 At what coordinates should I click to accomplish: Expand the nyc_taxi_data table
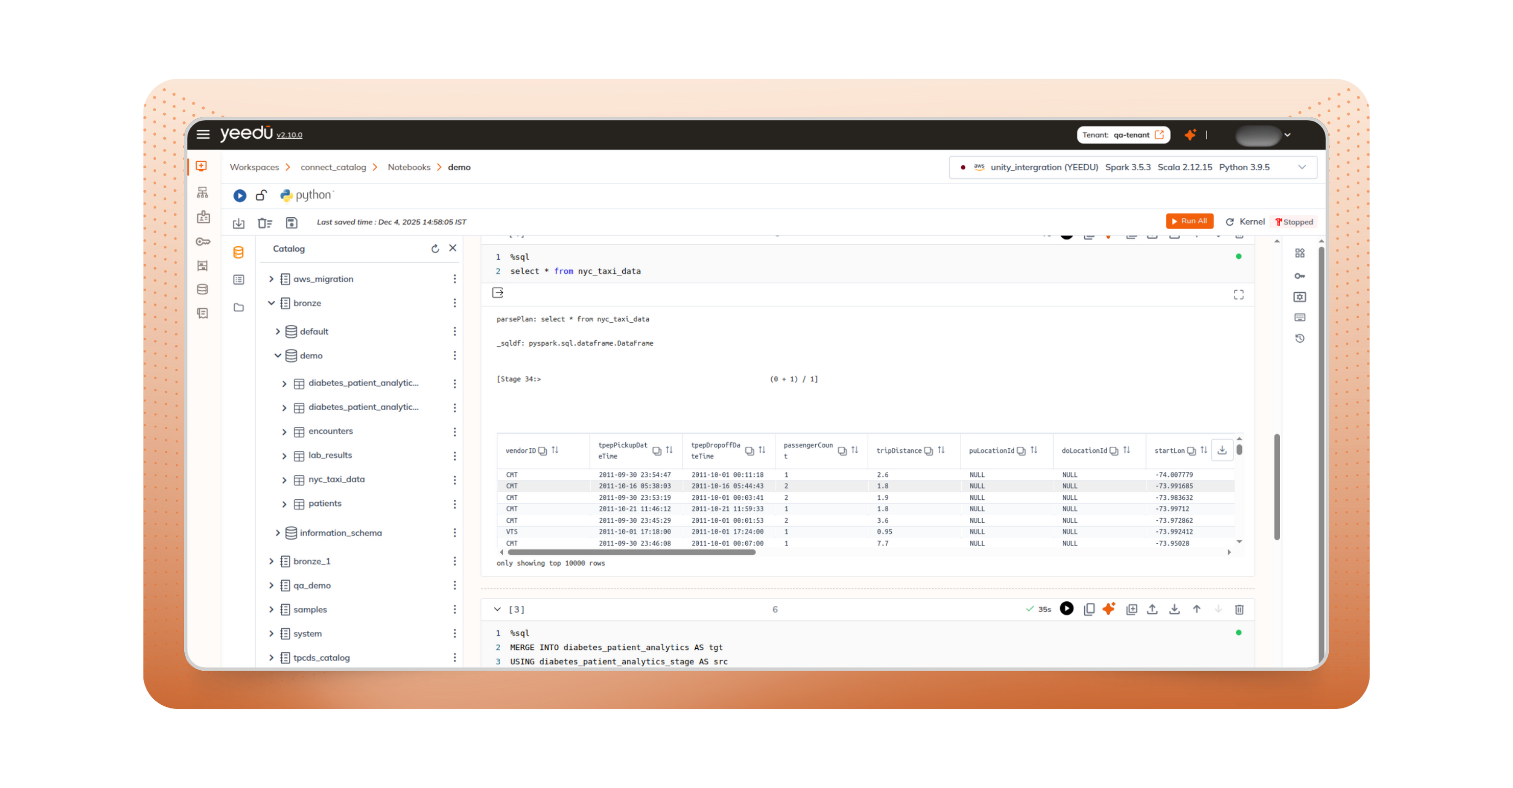tap(284, 479)
